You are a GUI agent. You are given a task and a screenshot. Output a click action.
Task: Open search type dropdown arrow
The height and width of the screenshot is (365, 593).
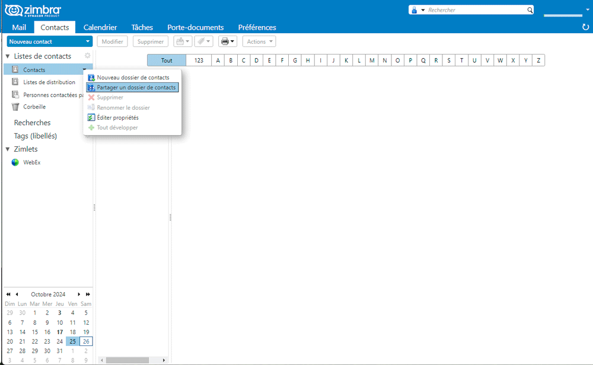pos(423,10)
